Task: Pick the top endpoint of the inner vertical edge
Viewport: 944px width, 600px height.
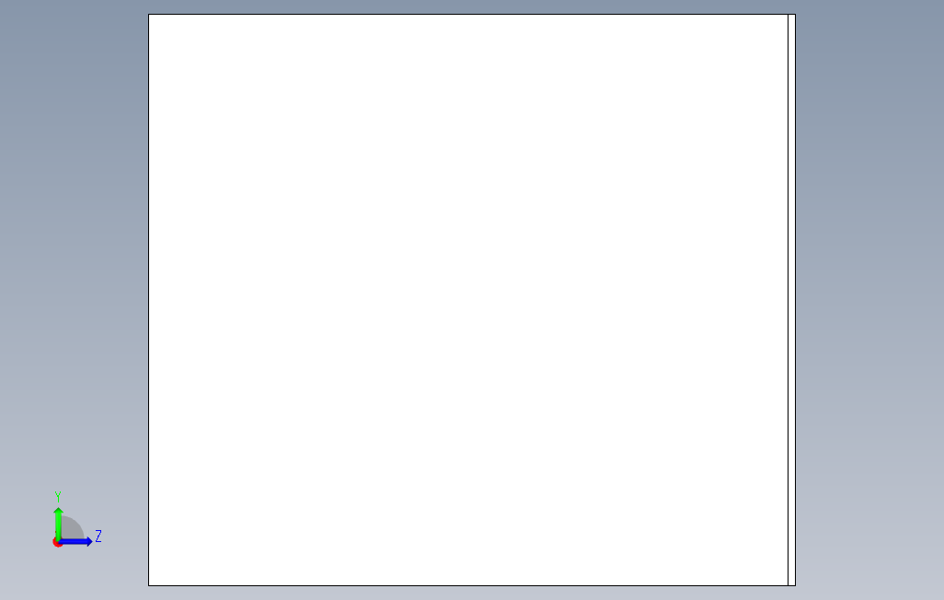Action: coord(789,15)
